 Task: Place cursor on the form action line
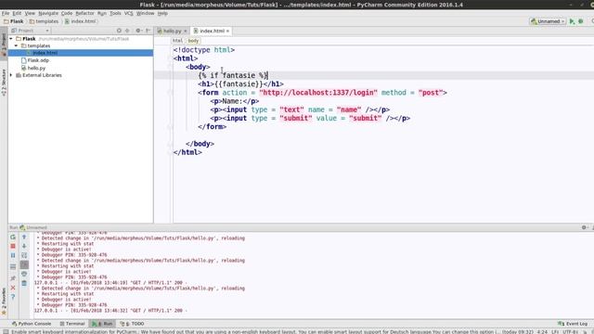322,93
